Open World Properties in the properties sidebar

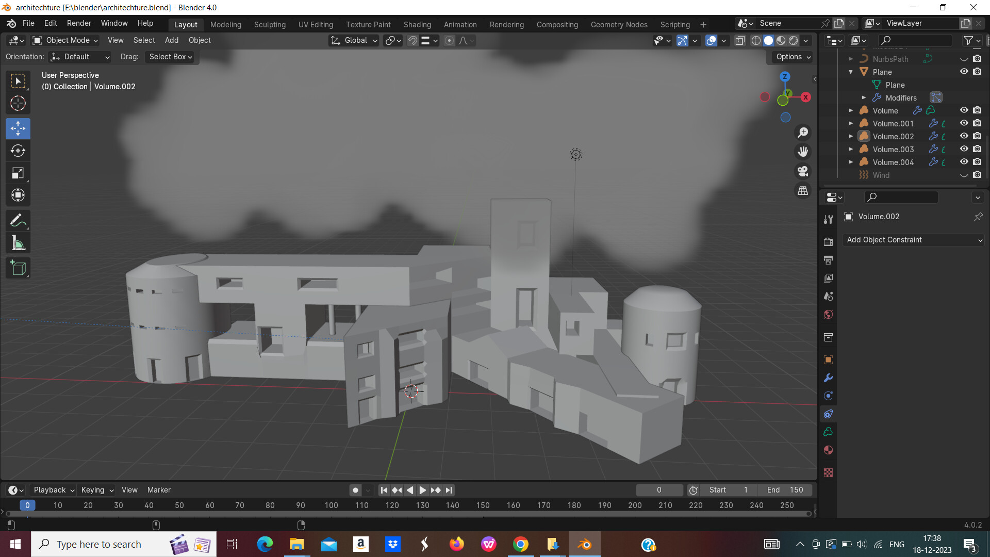point(828,314)
